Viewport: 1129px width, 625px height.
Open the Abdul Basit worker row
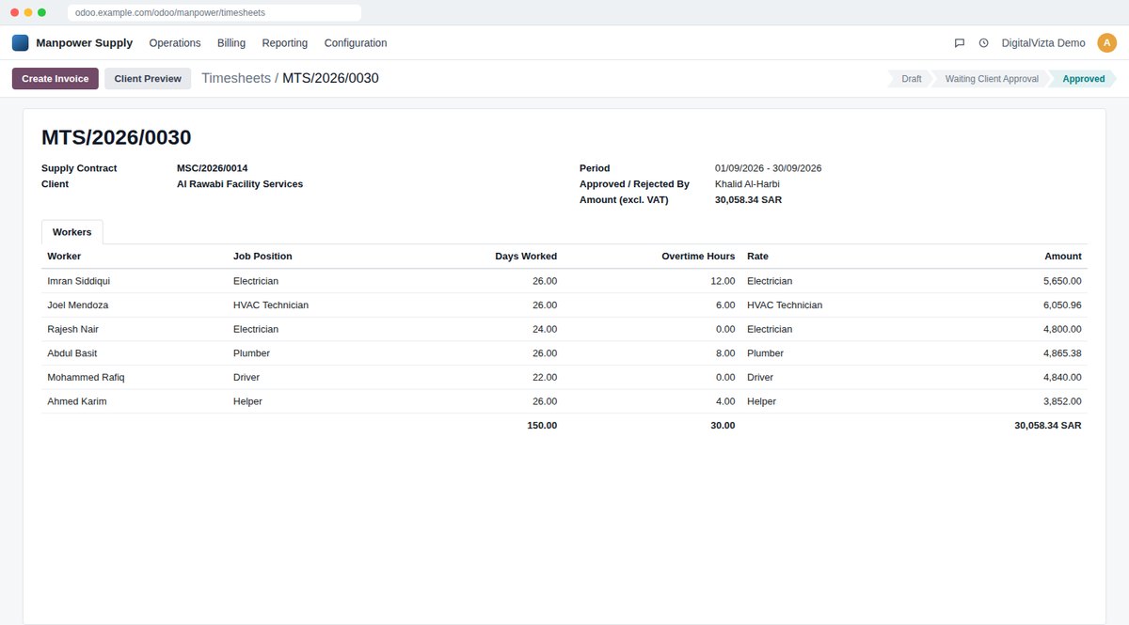pyautogui.click(x=564, y=353)
